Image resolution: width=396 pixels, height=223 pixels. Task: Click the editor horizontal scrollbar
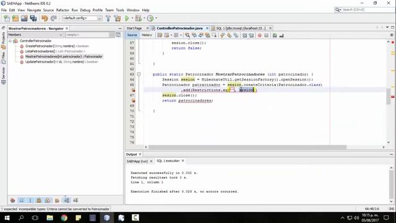[247, 147]
